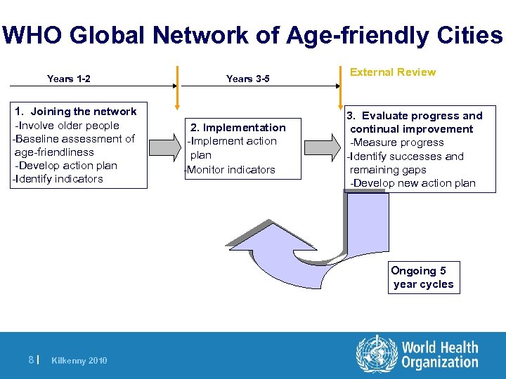This screenshot has width=506, height=379.
Task: Click the 'remaining gaps' line
Action: tap(388, 170)
